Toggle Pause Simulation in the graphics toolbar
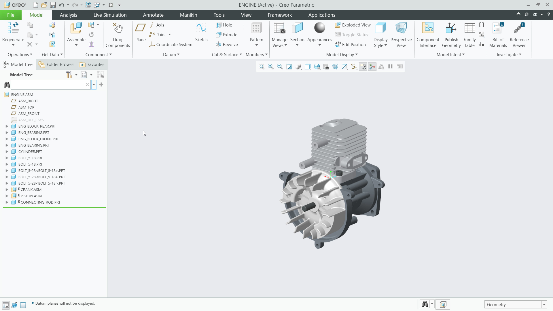Screen dimensions: 553x311 point(390,67)
